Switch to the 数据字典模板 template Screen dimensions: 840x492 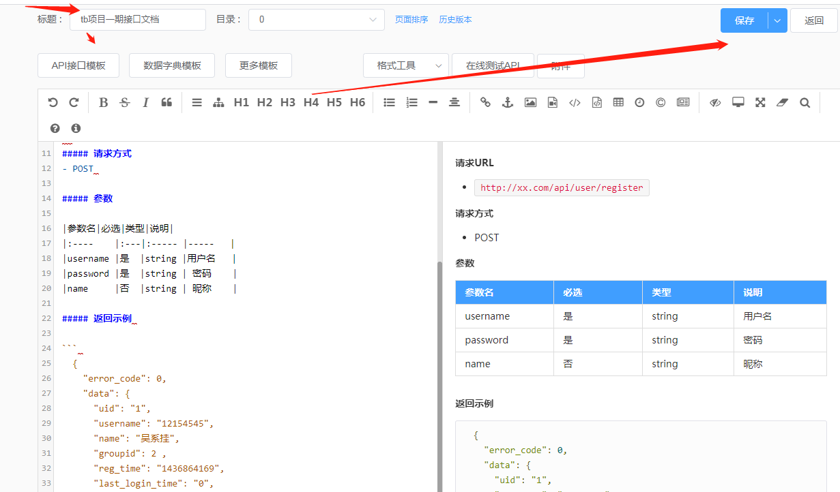click(172, 65)
